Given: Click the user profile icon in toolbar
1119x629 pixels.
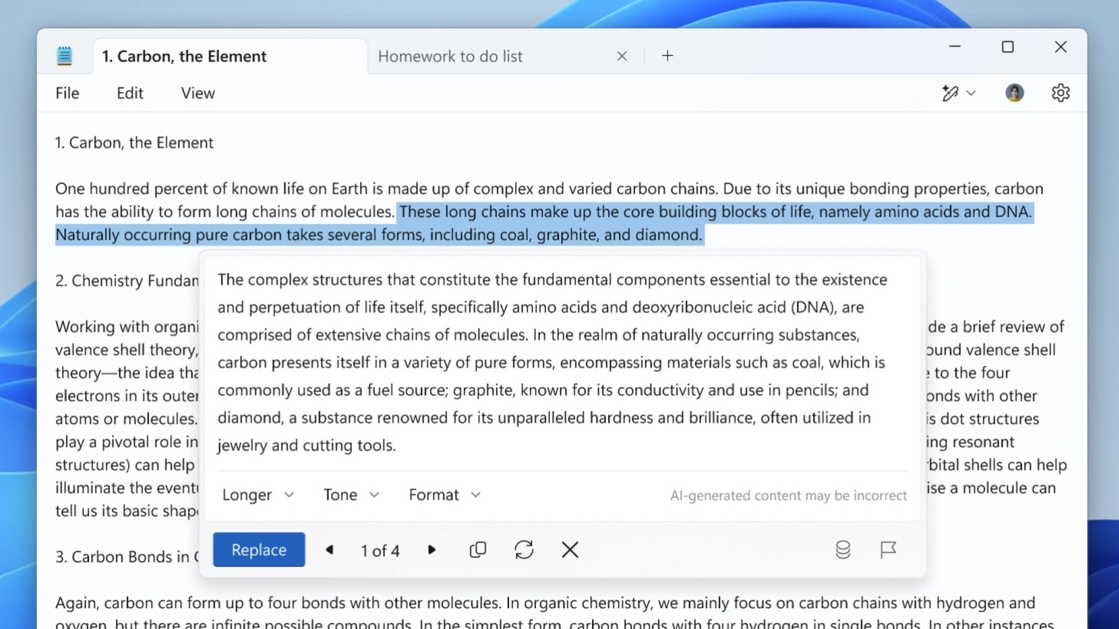Looking at the screenshot, I should pos(1015,92).
